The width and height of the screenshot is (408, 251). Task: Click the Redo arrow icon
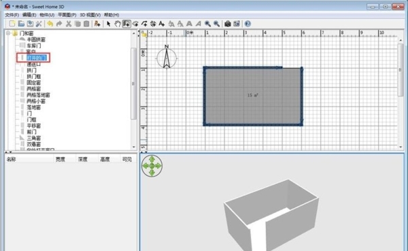coord(59,24)
